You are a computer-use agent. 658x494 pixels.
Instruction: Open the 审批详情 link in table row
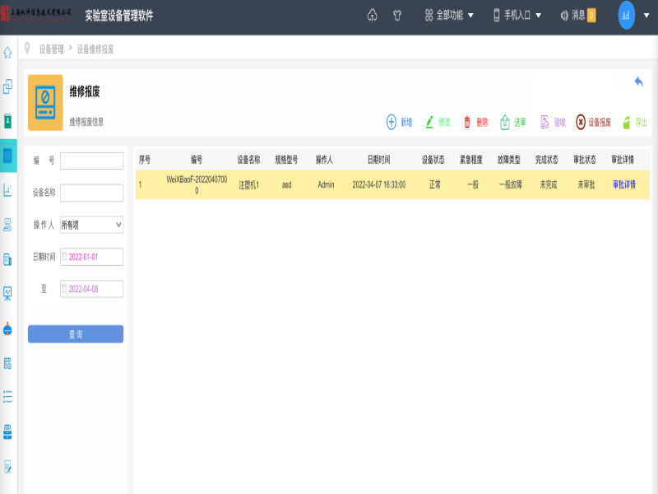pyautogui.click(x=623, y=185)
